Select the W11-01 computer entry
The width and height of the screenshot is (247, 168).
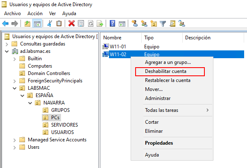[118, 47]
